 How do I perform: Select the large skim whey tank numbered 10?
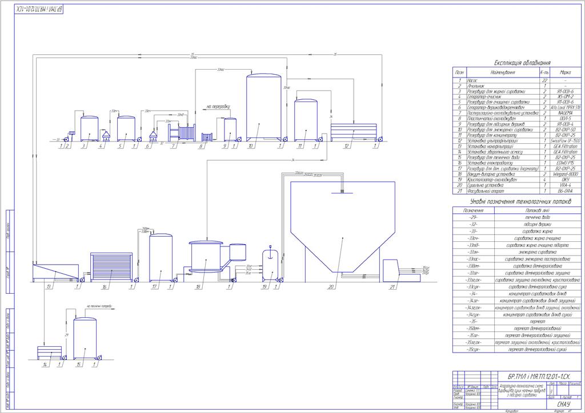[x=264, y=107]
